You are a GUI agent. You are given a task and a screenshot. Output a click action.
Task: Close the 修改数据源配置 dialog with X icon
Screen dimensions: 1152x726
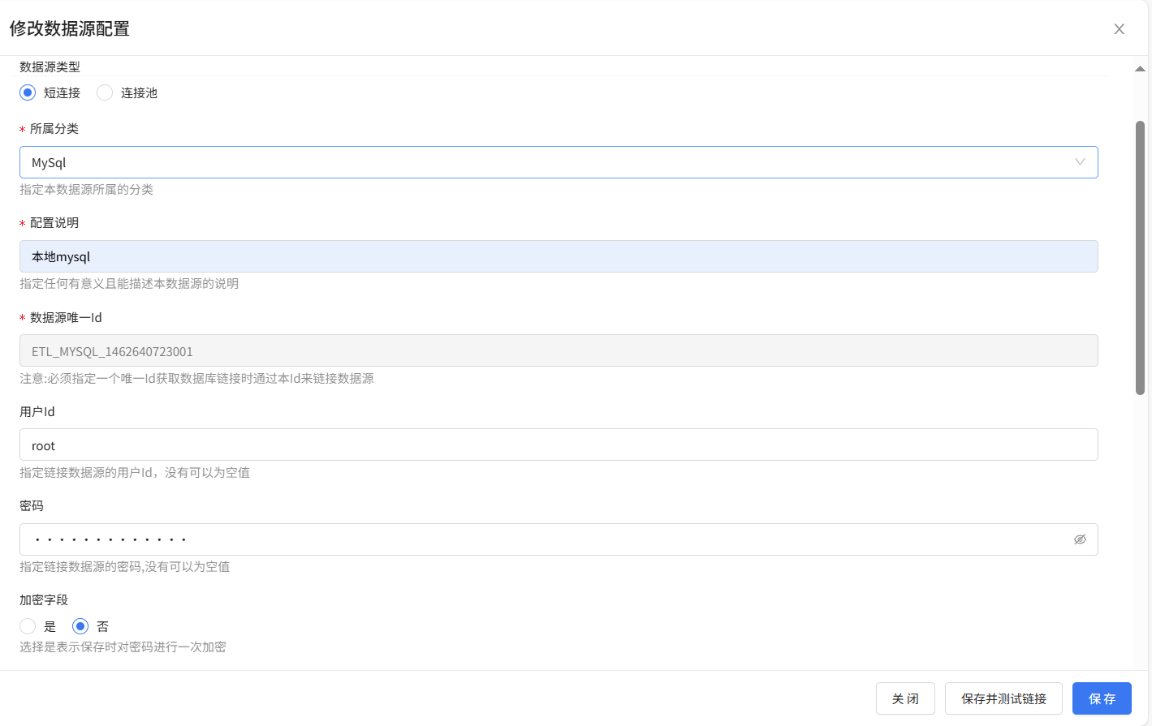[x=1119, y=29]
